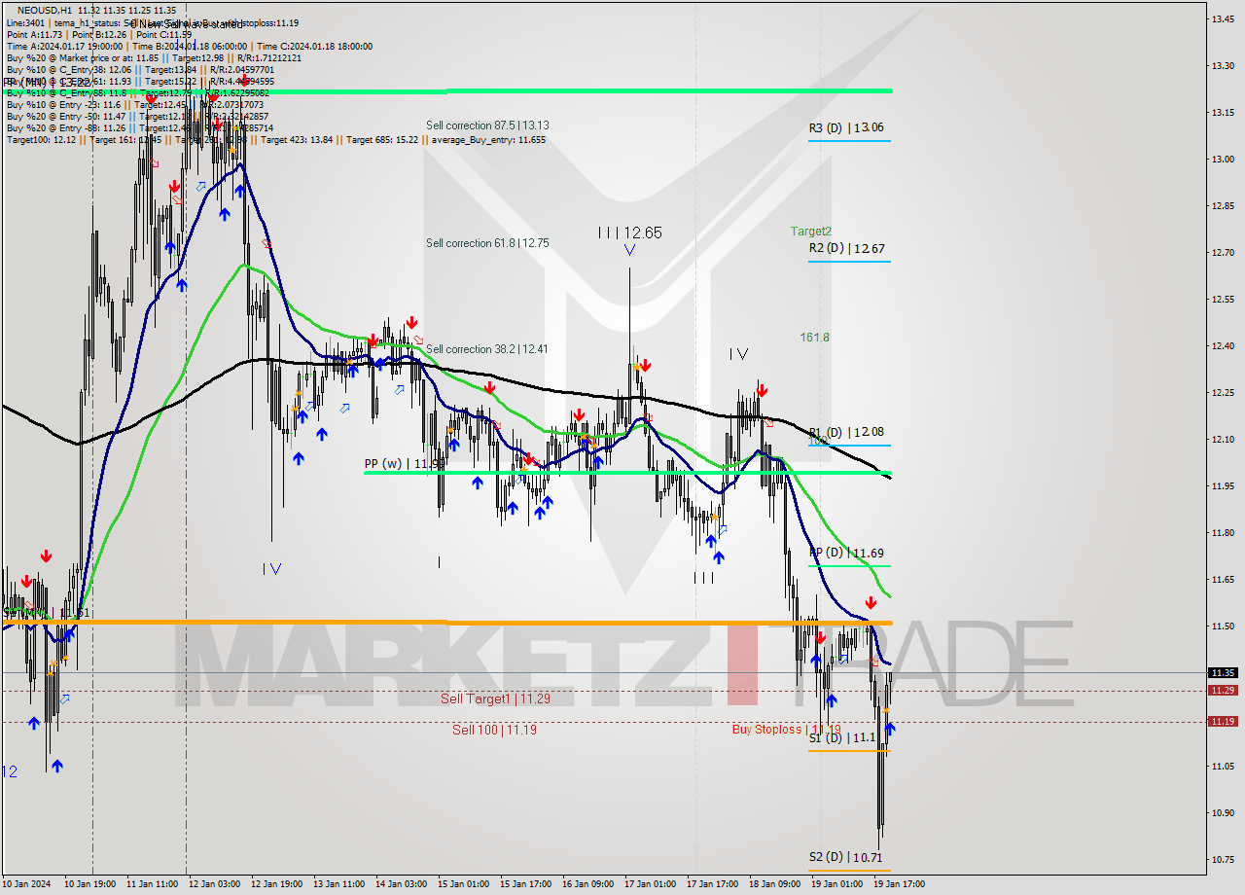Click the blue '12' wave label

(x=9, y=771)
